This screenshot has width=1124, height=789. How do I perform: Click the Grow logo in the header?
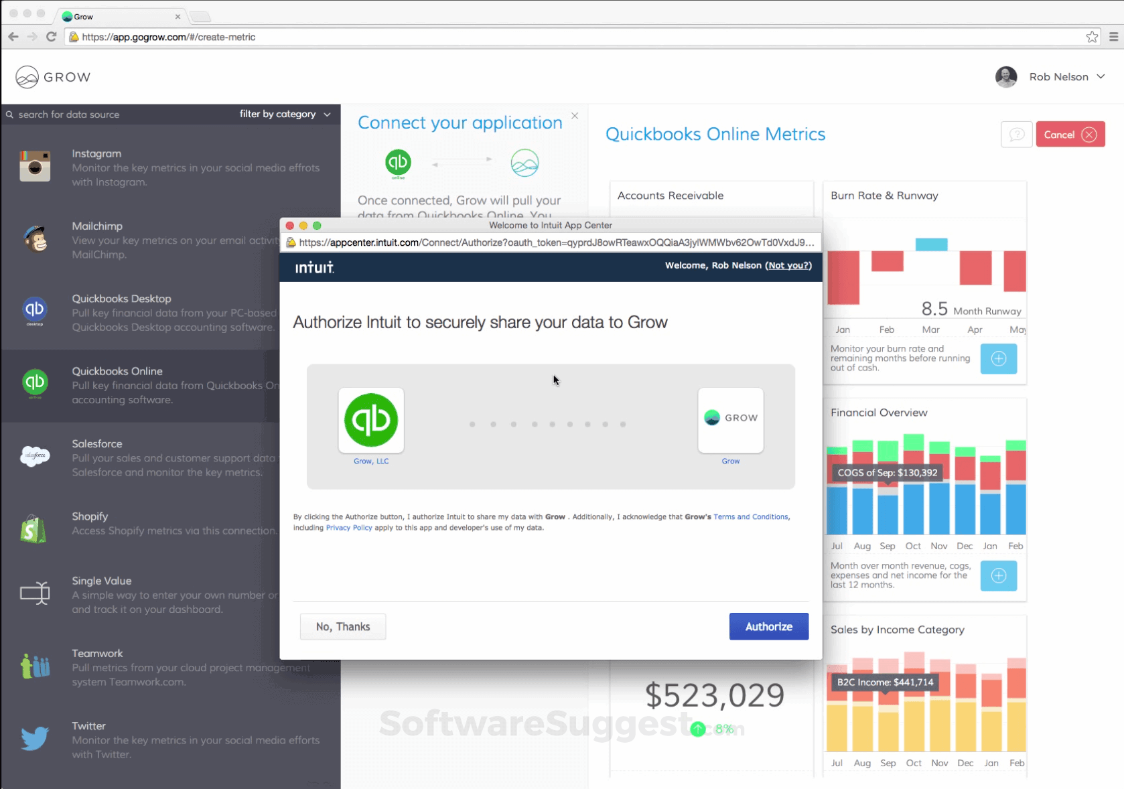coord(53,77)
